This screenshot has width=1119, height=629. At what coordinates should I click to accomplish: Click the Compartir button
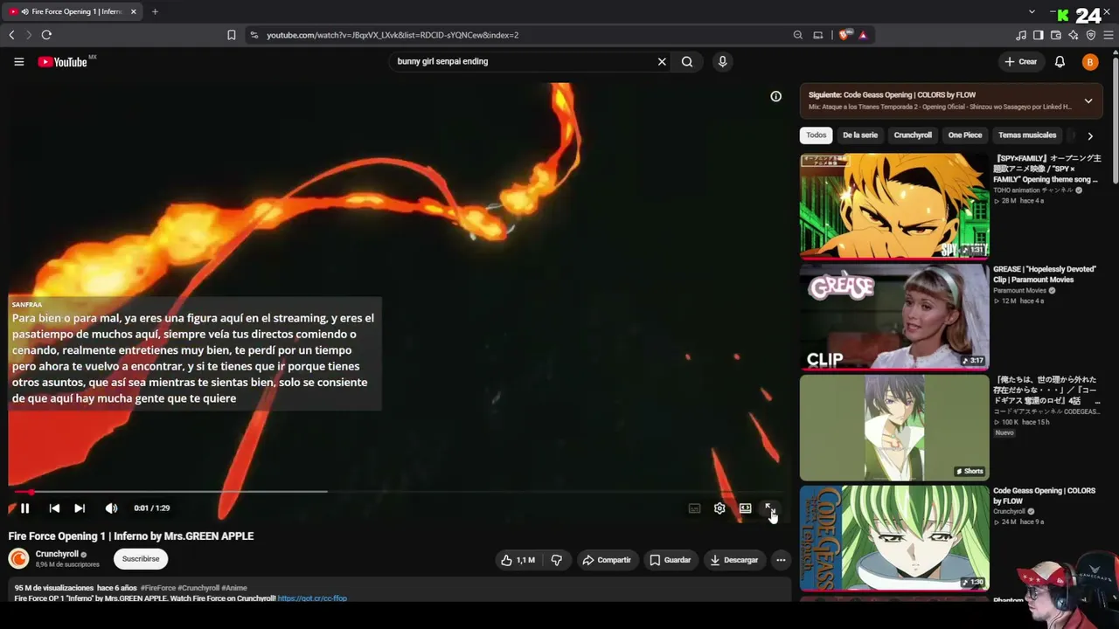[x=607, y=560]
